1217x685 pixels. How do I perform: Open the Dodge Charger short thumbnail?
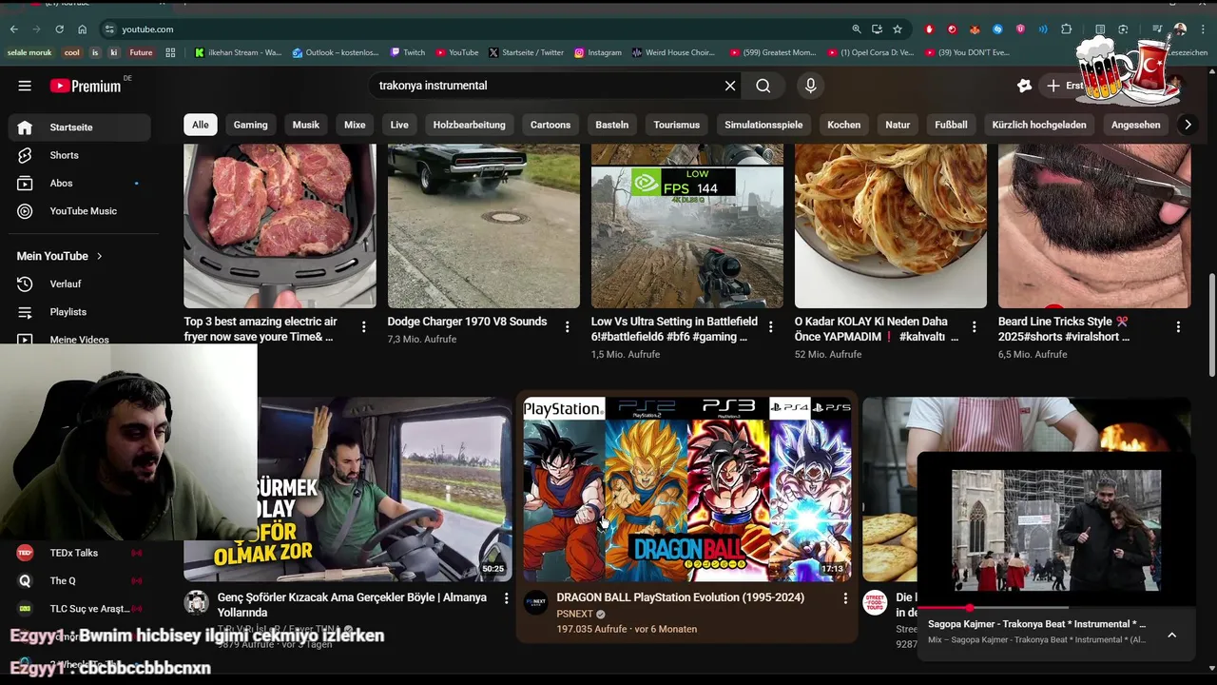point(483,226)
